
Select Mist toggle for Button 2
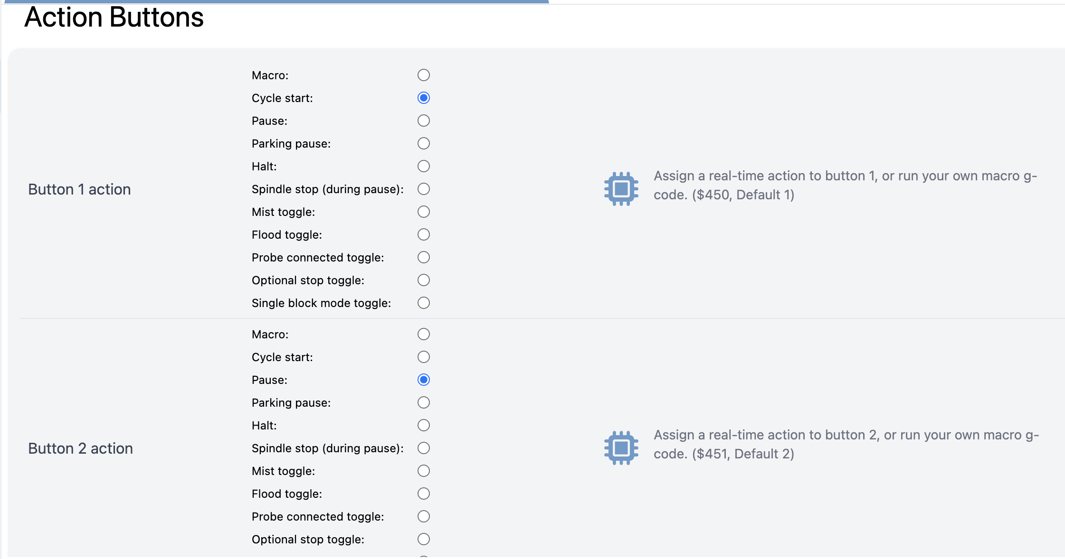coord(423,471)
